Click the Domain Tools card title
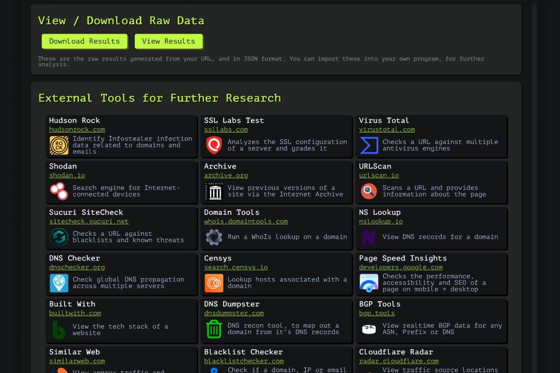 coord(231,212)
